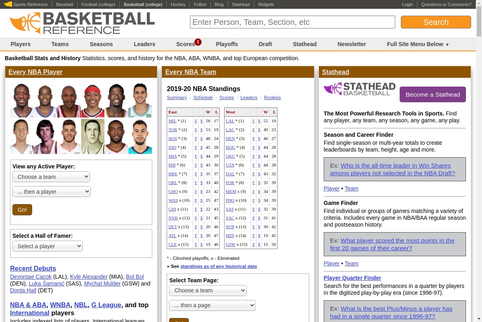Open the standings Summary link
The image size is (482, 322).
177,97
